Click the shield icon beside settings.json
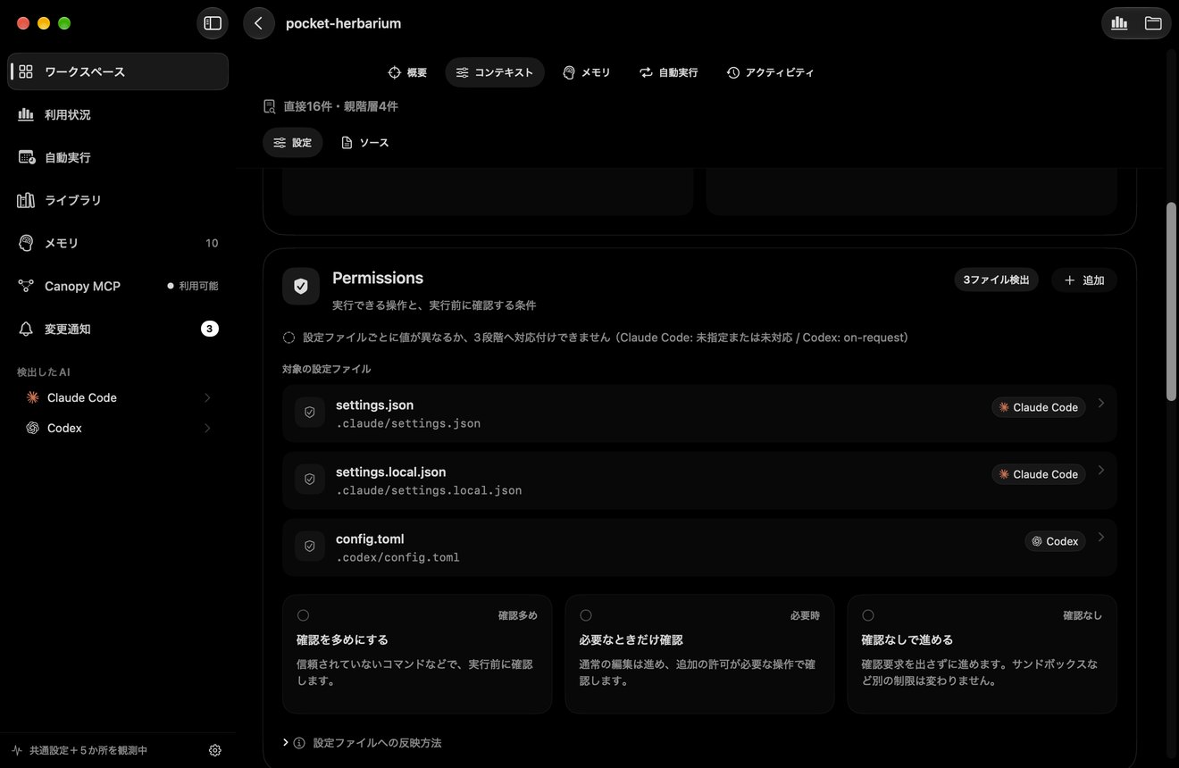The width and height of the screenshot is (1179, 768). 310,413
